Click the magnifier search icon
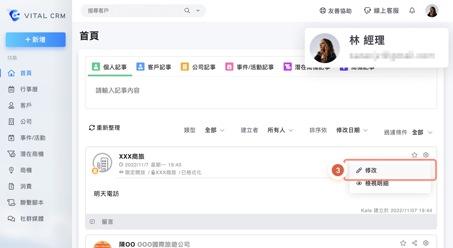 pyautogui.click(x=187, y=10)
